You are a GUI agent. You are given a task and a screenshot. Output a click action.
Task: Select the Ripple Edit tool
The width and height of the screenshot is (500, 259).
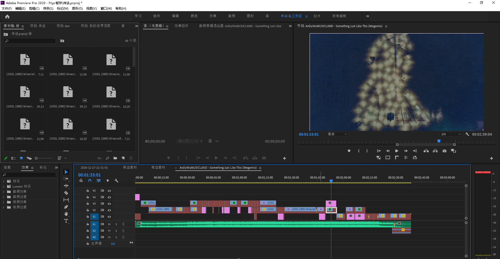(66, 186)
